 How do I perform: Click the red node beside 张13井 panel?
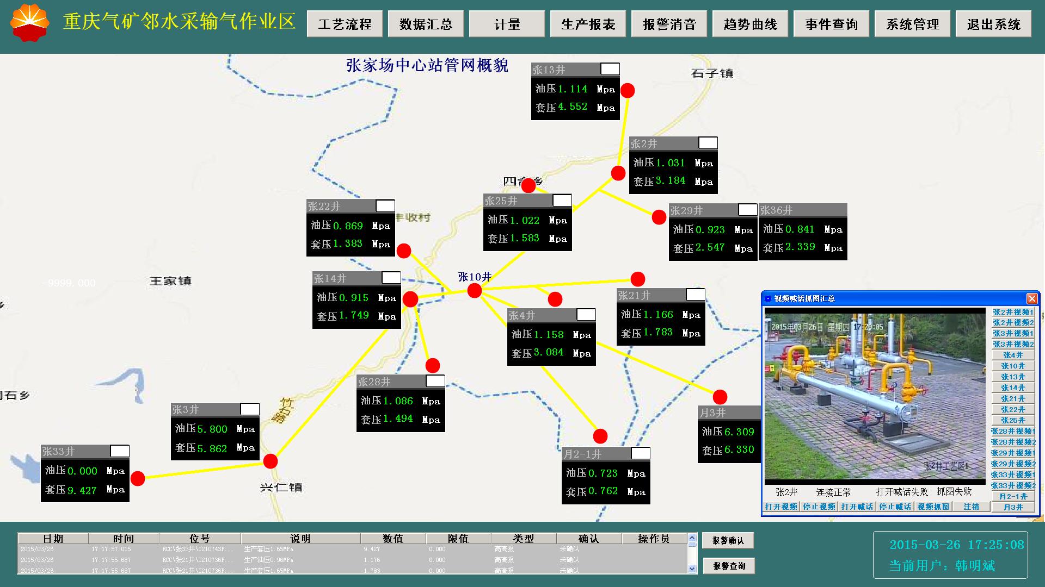628,90
